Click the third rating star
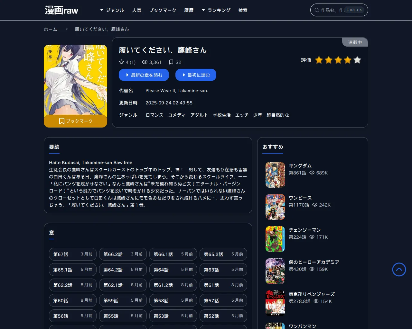The width and height of the screenshot is (412, 329). tap(338, 60)
